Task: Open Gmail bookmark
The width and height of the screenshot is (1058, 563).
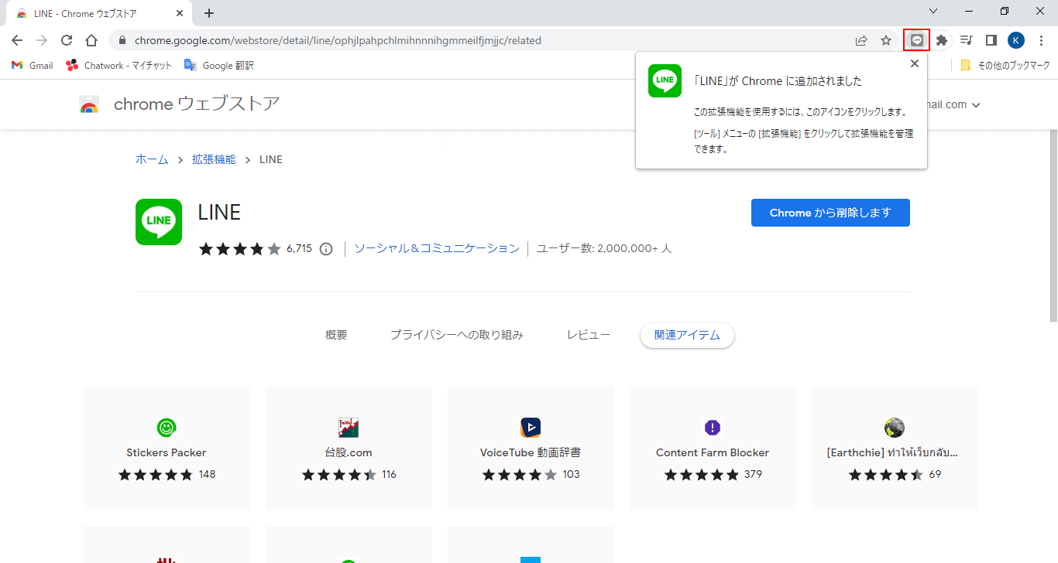Action: click(x=33, y=65)
